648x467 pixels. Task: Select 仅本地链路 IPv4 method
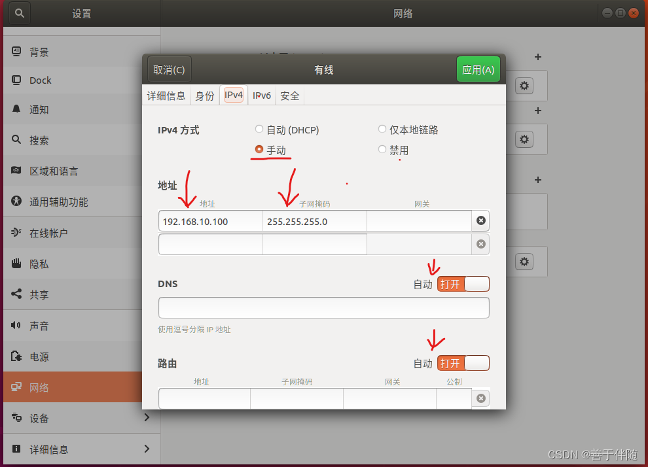tap(382, 130)
